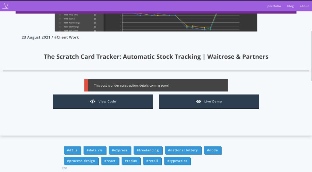Open the #national lottery tag
This screenshot has width=312, height=172.
[x=183, y=150]
